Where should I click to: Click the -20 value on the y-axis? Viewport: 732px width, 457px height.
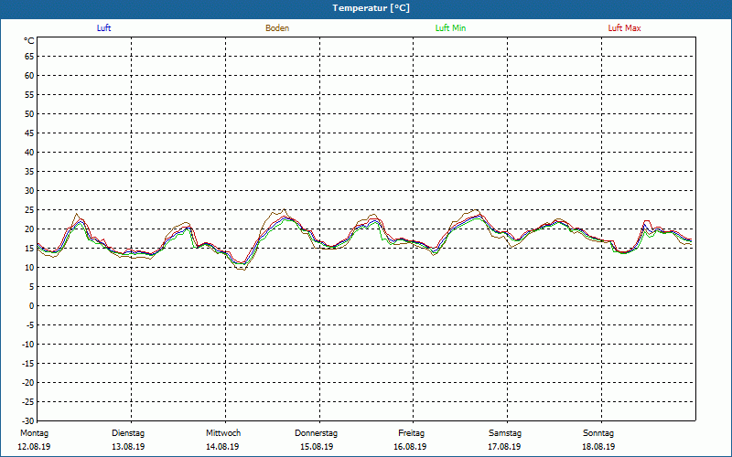tap(28, 383)
